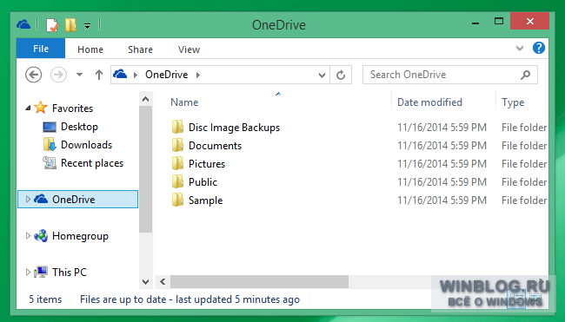Expand the This PC tree node arrow
Image resolution: width=565 pixels, height=322 pixels.
pyautogui.click(x=28, y=272)
